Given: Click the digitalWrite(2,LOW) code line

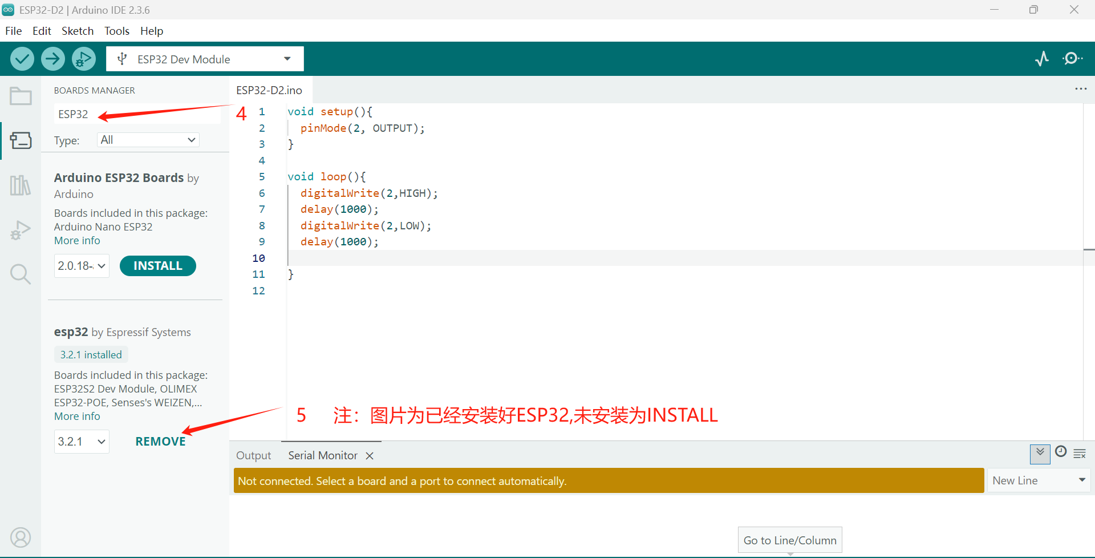Looking at the screenshot, I should click(366, 226).
